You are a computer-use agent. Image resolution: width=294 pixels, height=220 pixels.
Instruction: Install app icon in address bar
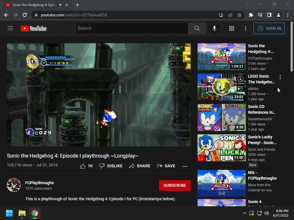(x=221, y=15)
